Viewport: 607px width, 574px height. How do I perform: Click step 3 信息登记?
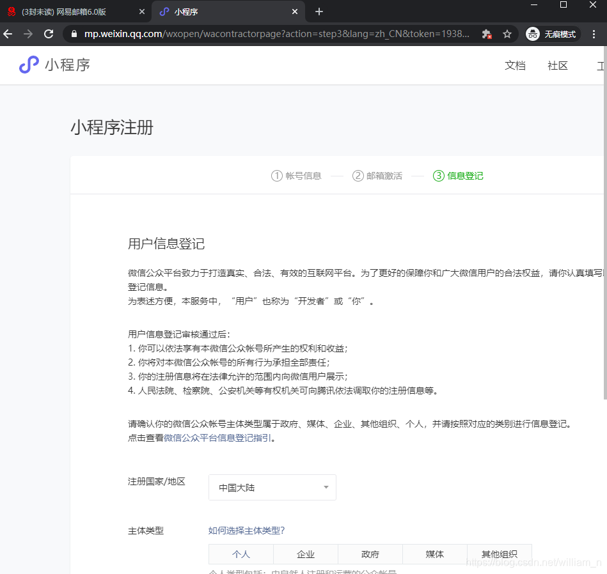coord(458,176)
